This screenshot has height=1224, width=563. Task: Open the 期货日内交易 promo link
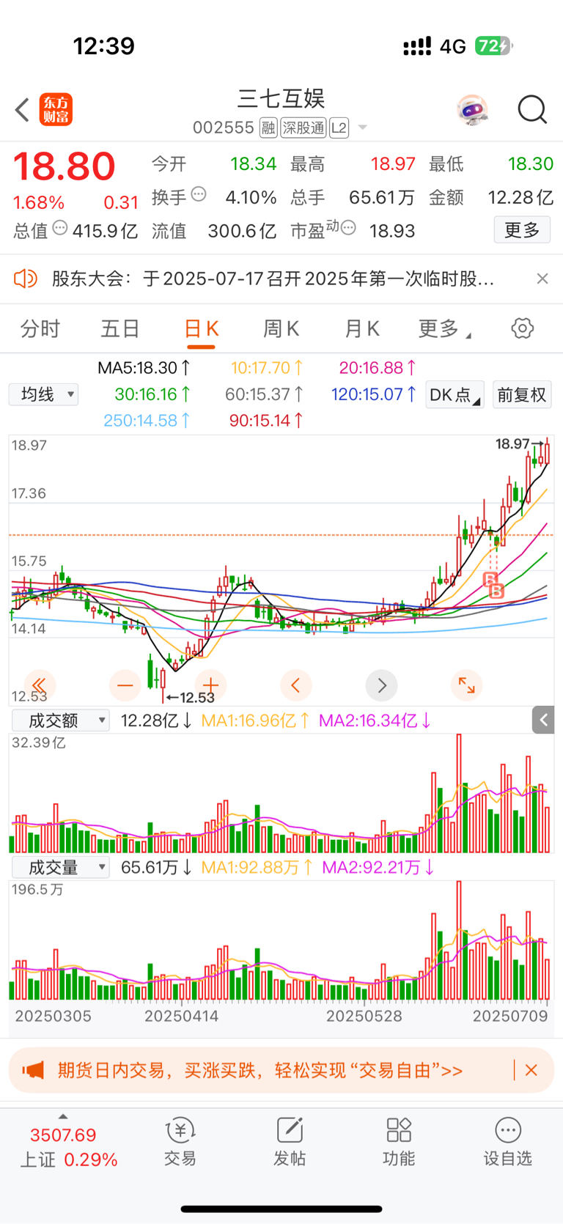[260, 1070]
